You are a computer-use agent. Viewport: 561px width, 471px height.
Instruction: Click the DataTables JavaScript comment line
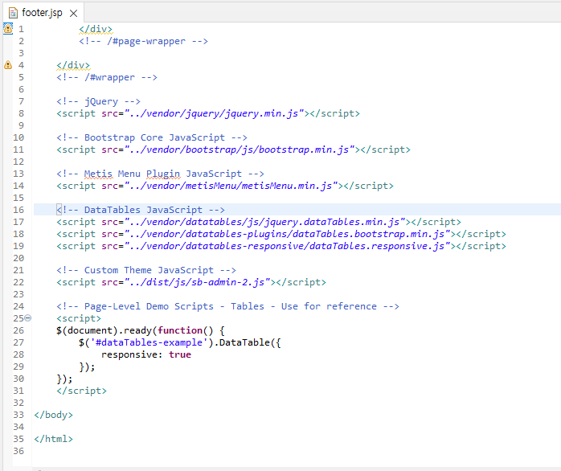tap(140, 210)
